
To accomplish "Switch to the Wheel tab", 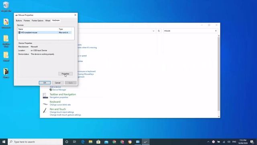I will (x=48, y=21).
